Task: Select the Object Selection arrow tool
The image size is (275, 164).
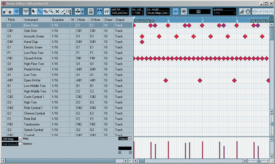Action: (34, 12)
